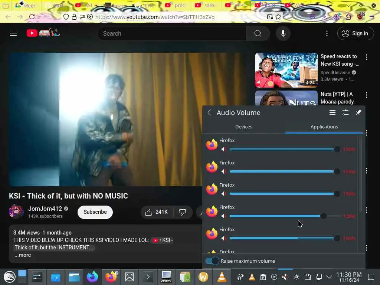Image resolution: width=380 pixels, height=285 pixels.
Task: Open YouTube guide hamburger menu
Action: point(13,33)
